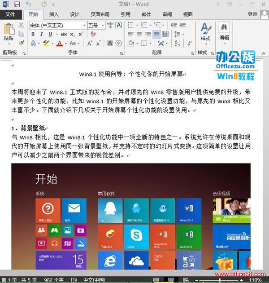Click the heading 1、背景壁纸
The image size is (269, 283).
(x=28, y=128)
